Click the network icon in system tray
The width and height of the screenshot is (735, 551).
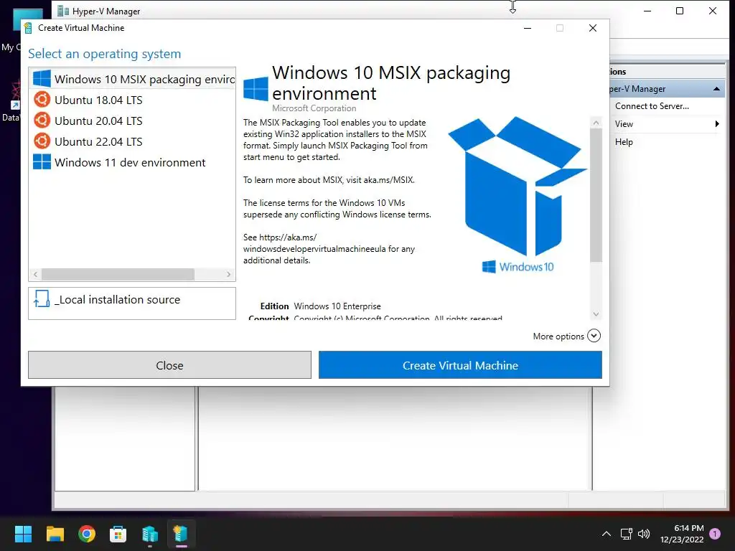(626, 534)
